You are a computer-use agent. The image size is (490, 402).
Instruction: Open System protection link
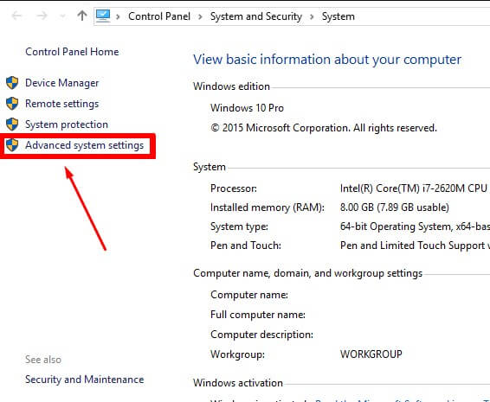[67, 124]
